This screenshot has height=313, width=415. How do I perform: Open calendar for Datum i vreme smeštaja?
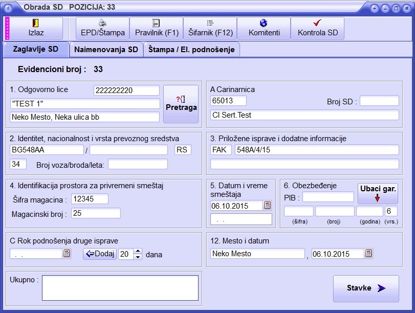267,205
